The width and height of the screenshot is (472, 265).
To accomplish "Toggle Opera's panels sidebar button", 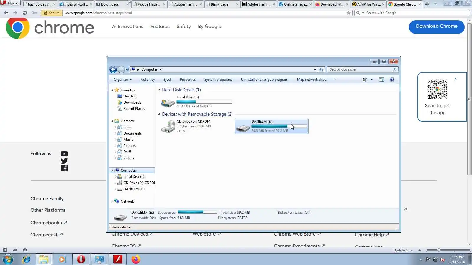I will (x=5, y=250).
